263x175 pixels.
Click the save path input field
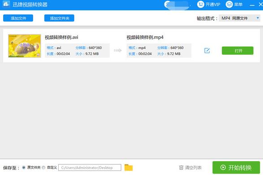[x=90, y=168]
